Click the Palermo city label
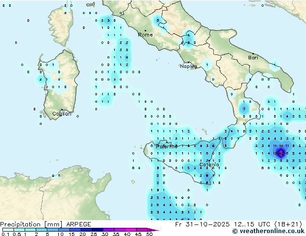 pos(167,146)
